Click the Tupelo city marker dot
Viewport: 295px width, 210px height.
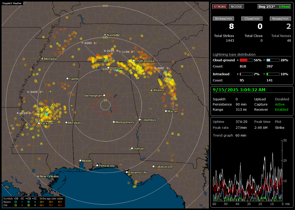pos(67,78)
